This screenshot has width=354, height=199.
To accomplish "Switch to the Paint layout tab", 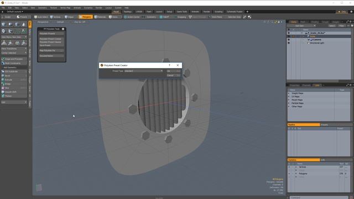I will click(149, 12).
